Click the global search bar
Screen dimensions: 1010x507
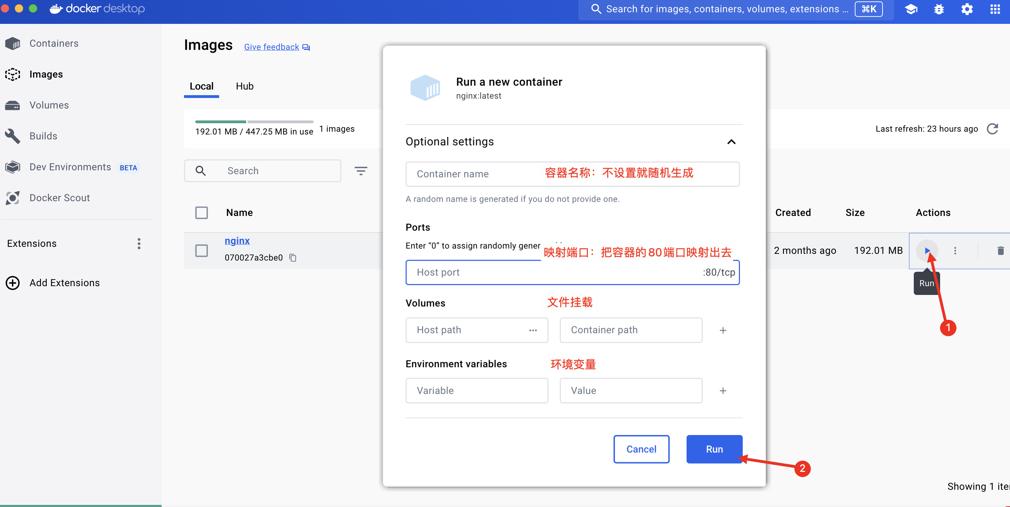click(736, 9)
